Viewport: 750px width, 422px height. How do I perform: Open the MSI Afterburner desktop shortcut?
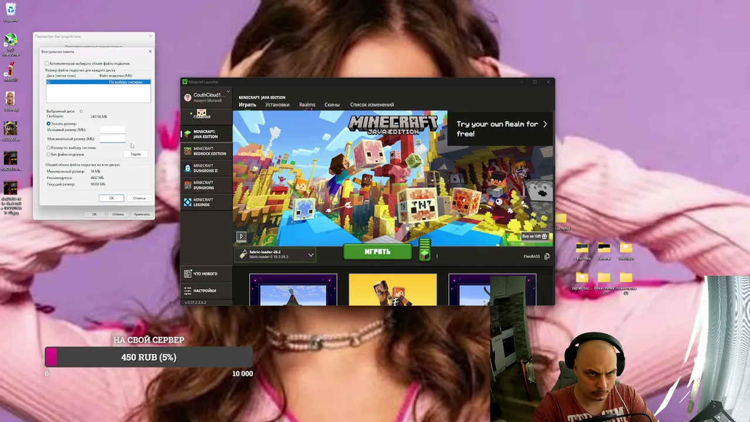[11, 45]
